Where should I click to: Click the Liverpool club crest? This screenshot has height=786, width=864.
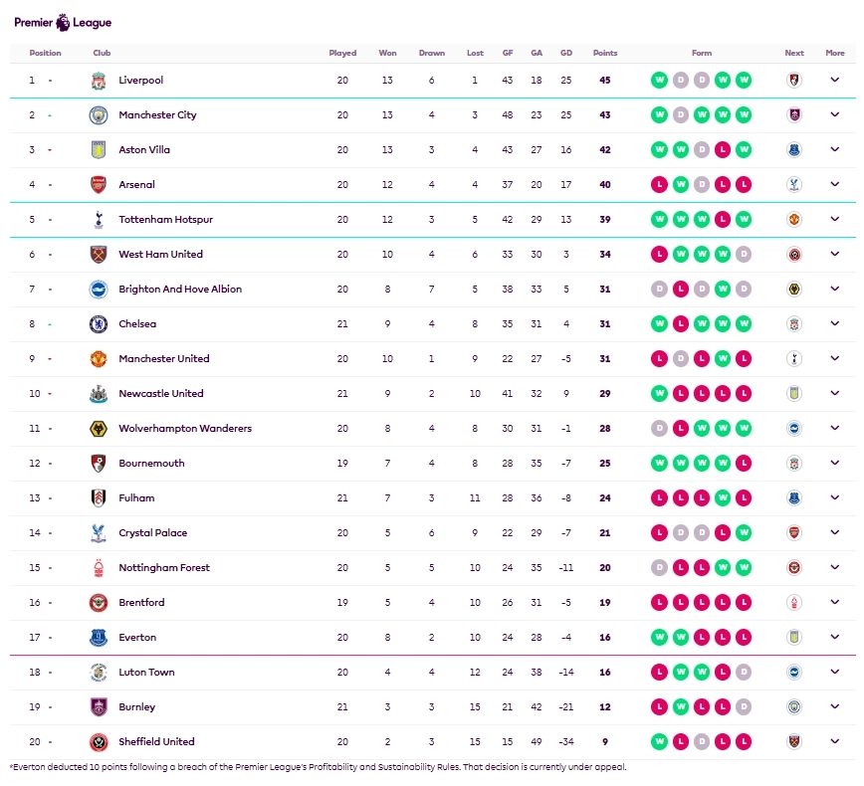98,81
